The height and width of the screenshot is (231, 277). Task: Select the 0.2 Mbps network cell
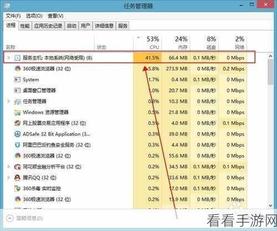tap(233, 69)
